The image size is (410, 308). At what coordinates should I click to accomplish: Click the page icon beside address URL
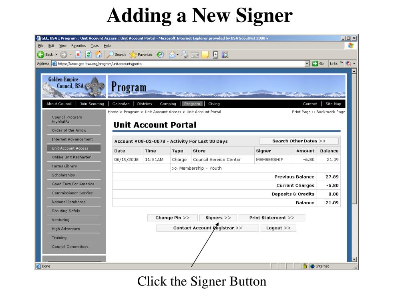click(x=54, y=63)
